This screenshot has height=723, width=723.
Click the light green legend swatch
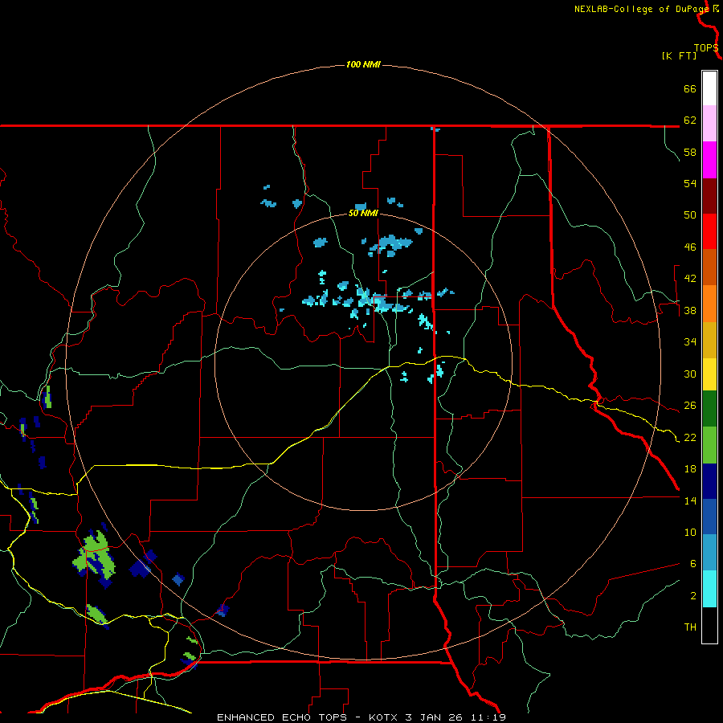[x=709, y=445]
